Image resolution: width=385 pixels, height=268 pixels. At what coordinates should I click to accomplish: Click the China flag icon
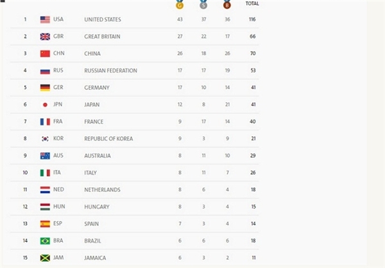coord(45,53)
